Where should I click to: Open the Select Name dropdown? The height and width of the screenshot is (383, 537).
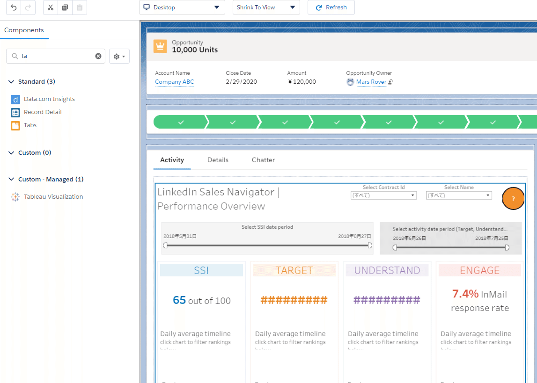pyautogui.click(x=459, y=195)
